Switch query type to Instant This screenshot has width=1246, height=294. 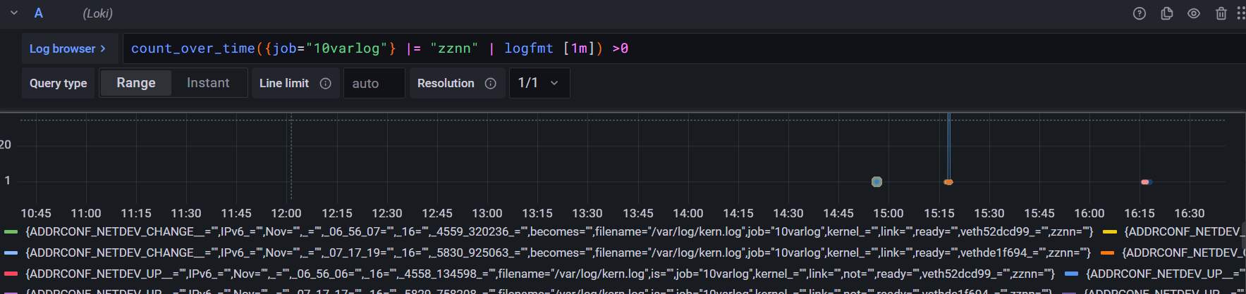click(208, 83)
